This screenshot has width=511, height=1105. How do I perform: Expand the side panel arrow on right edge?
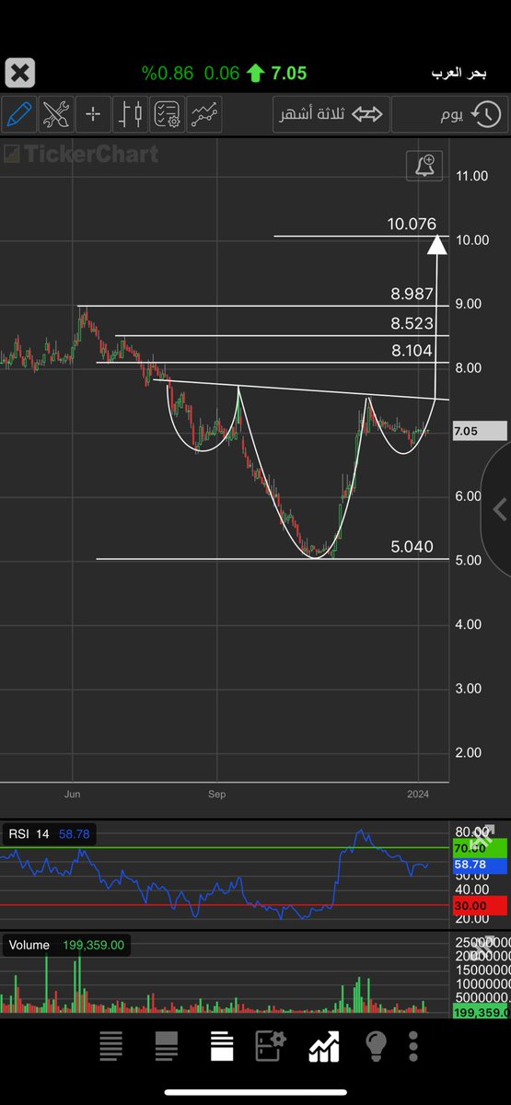click(x=498, y=508)
